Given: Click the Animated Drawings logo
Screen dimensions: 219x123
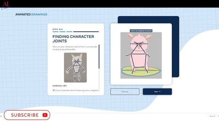Looking at the screenshot, I should tap(31, 14).
